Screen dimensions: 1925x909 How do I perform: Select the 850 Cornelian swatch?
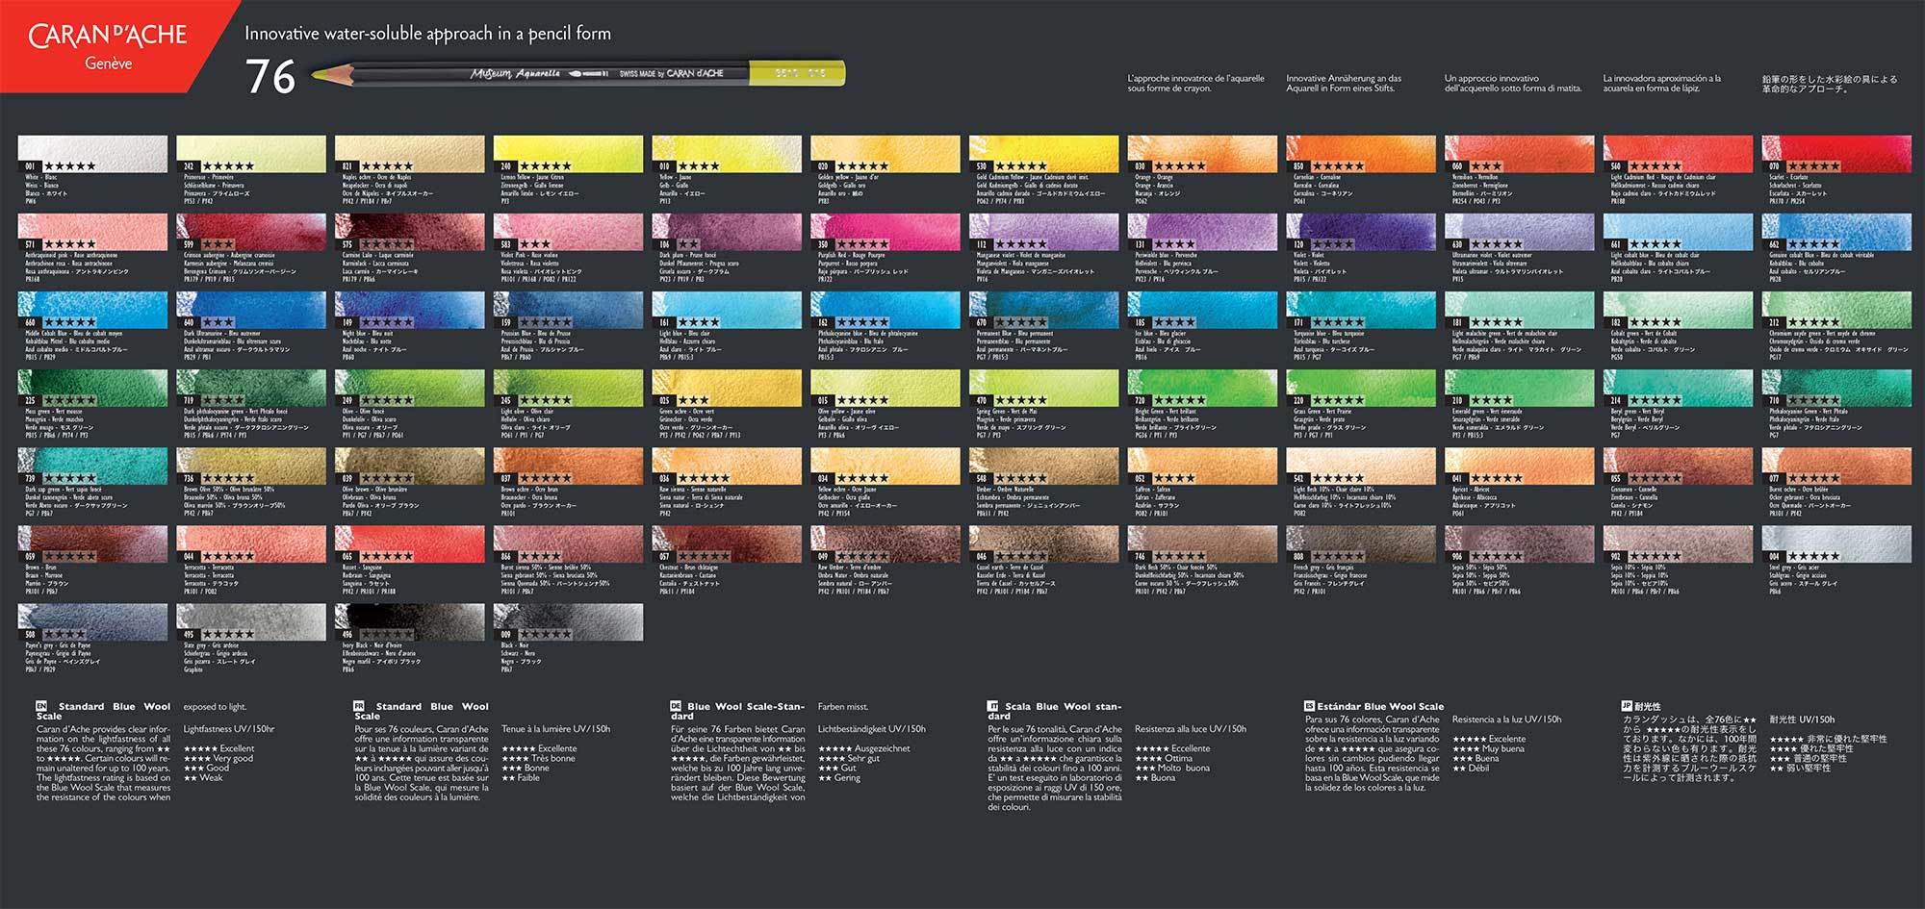click(1361, 154)
